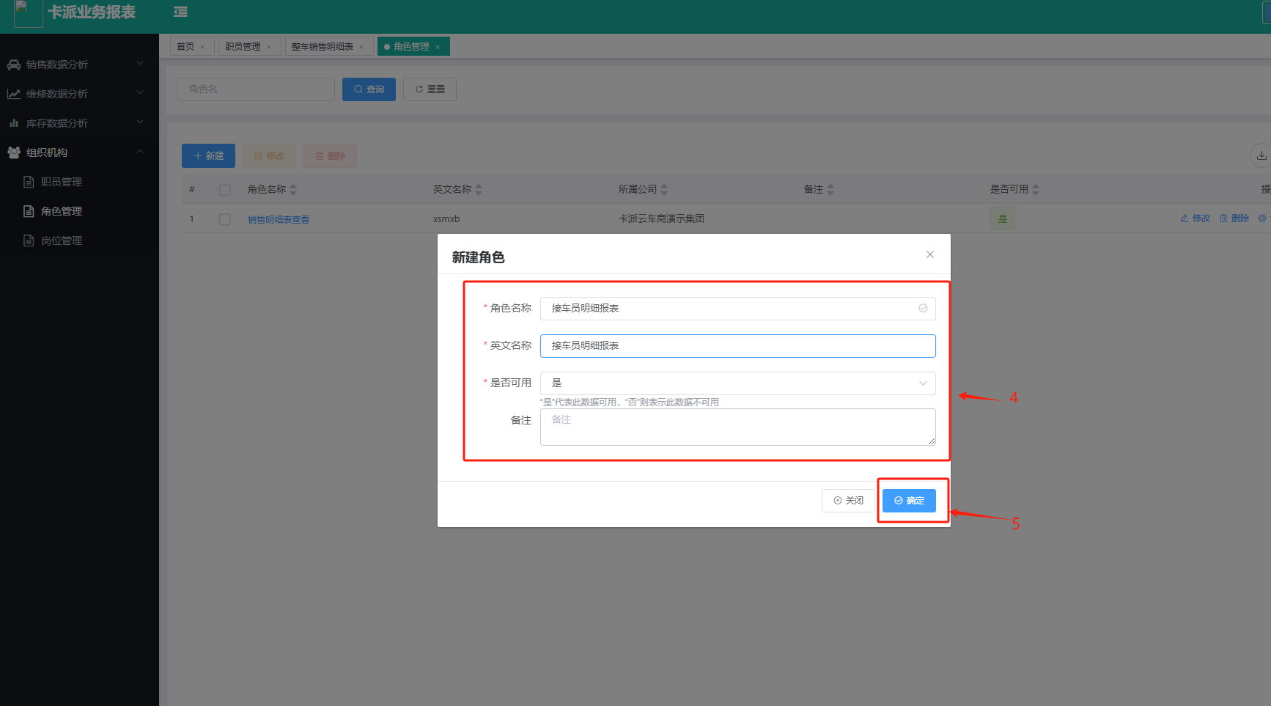
Task: Close the 整车销售明细表 tab via its x
Action: click(361, 47)
